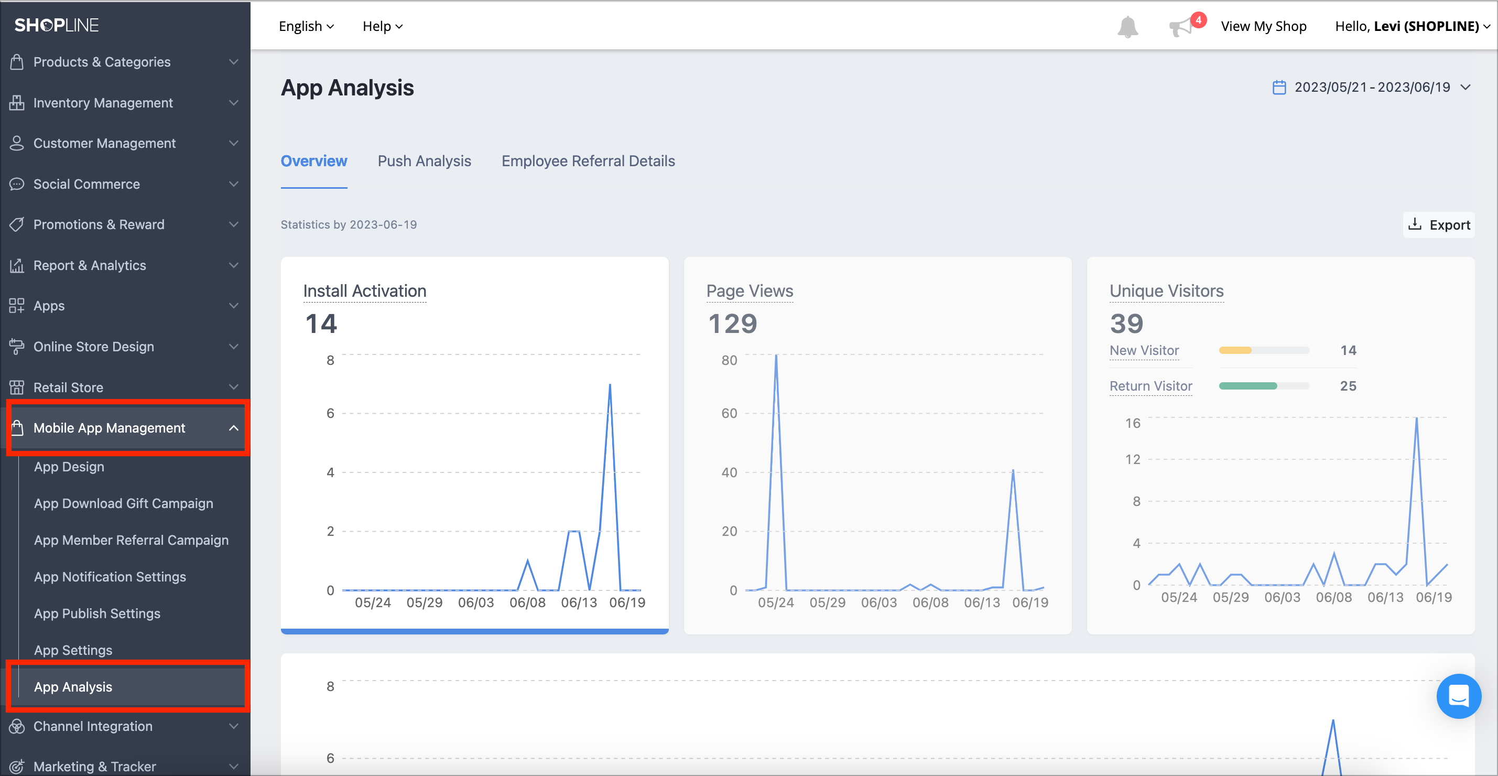Open the Report & Analytics icon
Screen dimensions: 1498x776
click(x=17, y=265)
